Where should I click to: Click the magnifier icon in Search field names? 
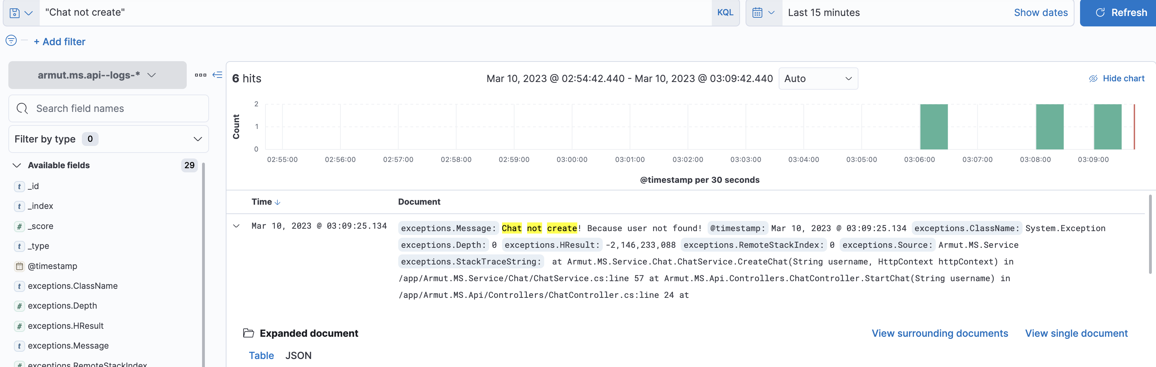(x=22, y=108)
